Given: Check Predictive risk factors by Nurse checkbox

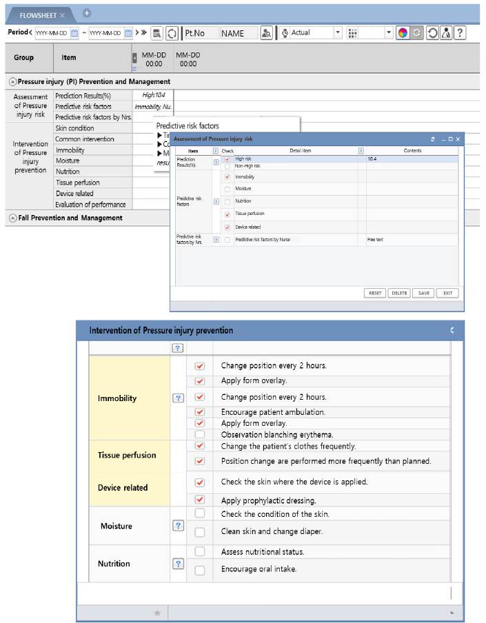Looking at the screenshot, I should pos(227,240).
